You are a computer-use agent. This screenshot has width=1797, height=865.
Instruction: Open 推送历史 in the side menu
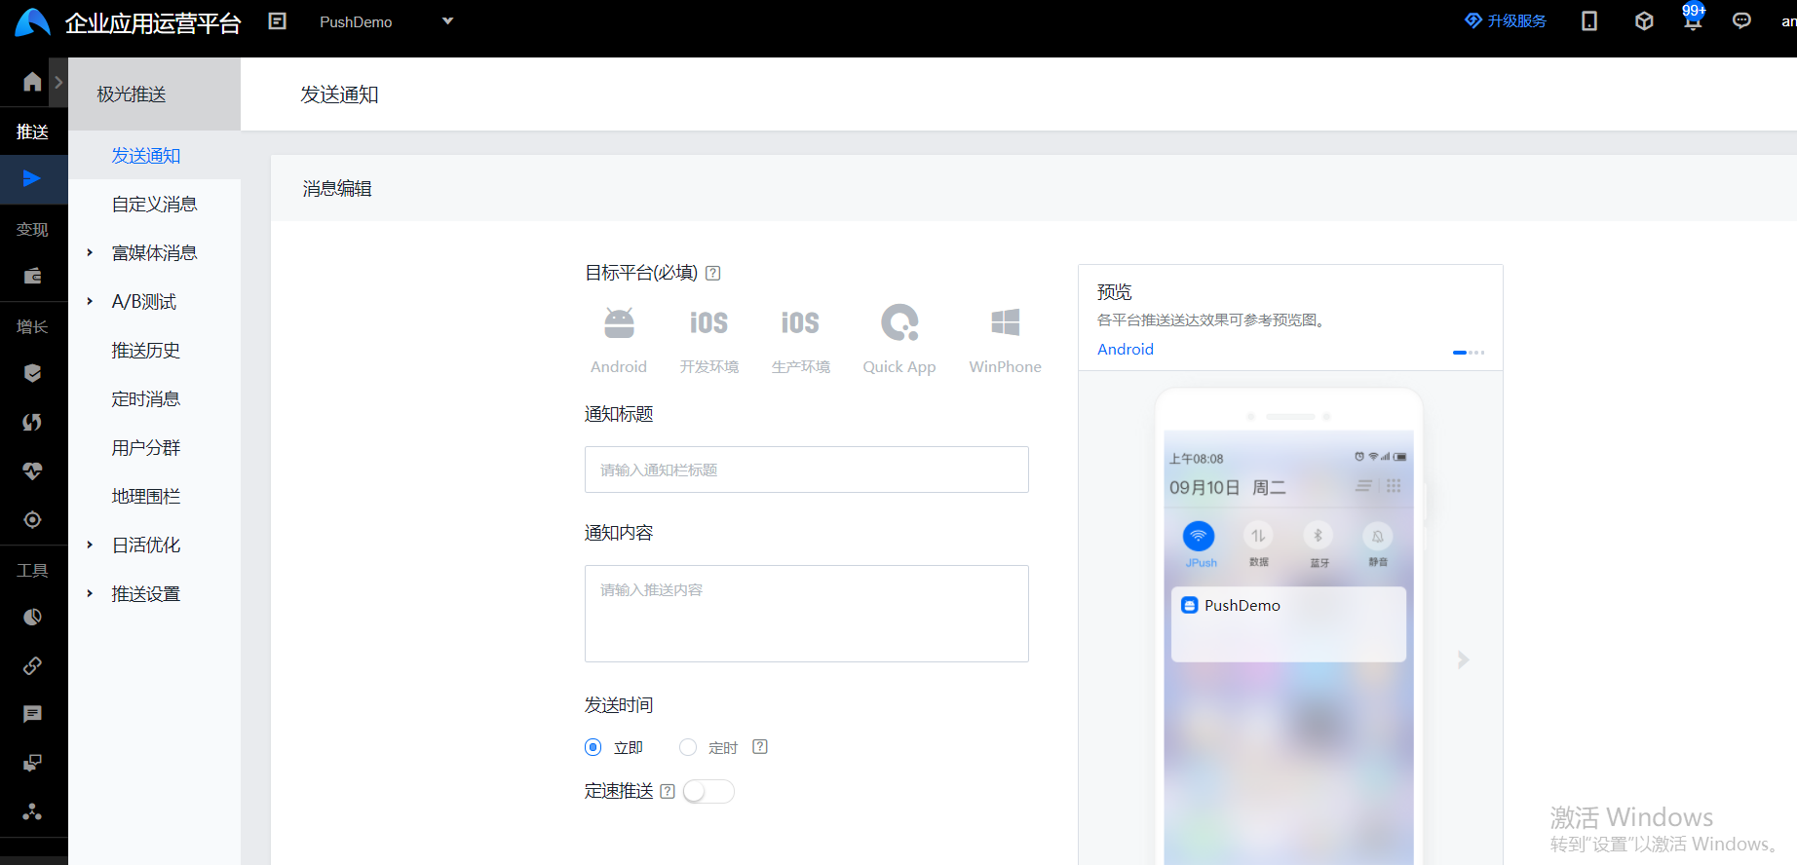point(146,351)
